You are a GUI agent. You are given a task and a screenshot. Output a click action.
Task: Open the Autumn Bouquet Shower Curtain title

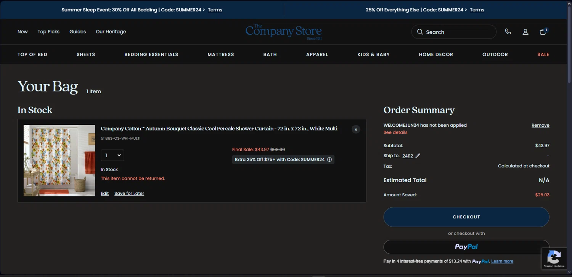219,129
